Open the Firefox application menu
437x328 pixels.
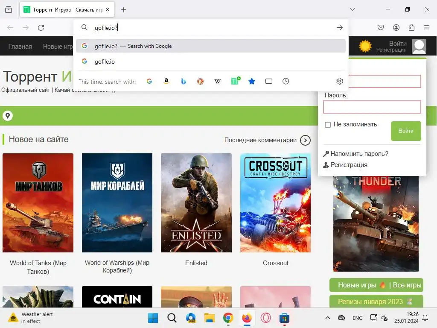point(427,27)
